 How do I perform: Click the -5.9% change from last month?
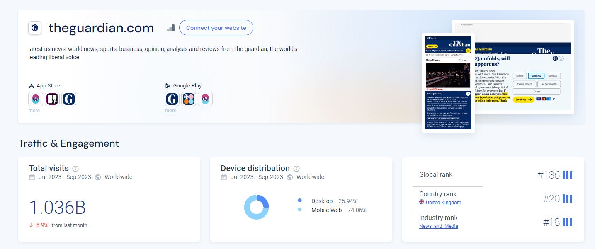click(39, 225)
